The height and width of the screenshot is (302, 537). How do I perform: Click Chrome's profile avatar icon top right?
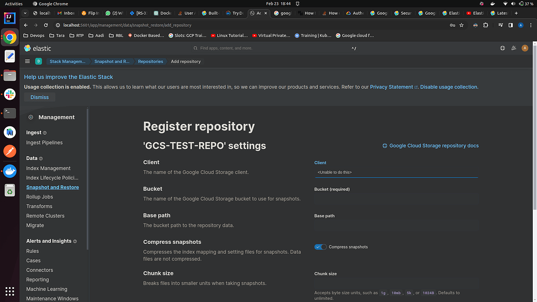coord(520,24)
